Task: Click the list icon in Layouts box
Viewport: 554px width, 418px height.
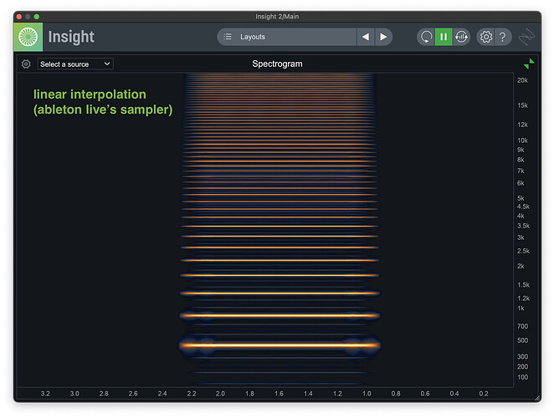Action: click(x=228, y=37)
